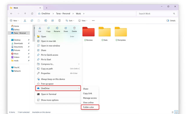Image resolution: width=186 pixels, height=114 pixels.
Task: Click Manage access in submenu
Action: click(90, 98)
